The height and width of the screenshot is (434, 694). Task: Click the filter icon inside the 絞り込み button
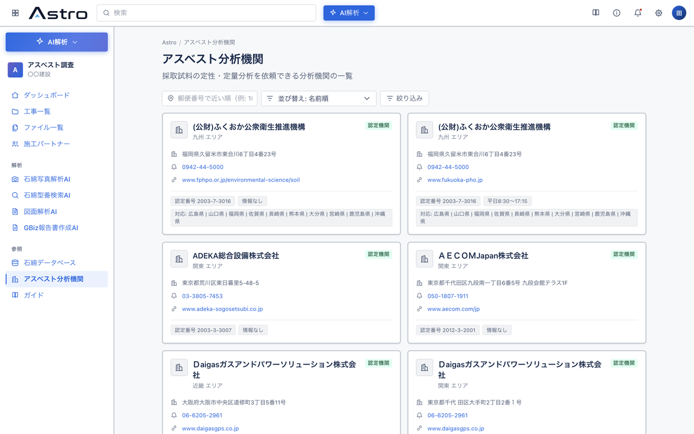click(390, 98)
